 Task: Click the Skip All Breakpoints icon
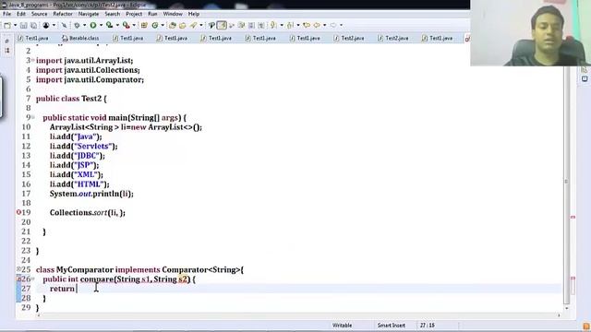click(x=64, y=25)
